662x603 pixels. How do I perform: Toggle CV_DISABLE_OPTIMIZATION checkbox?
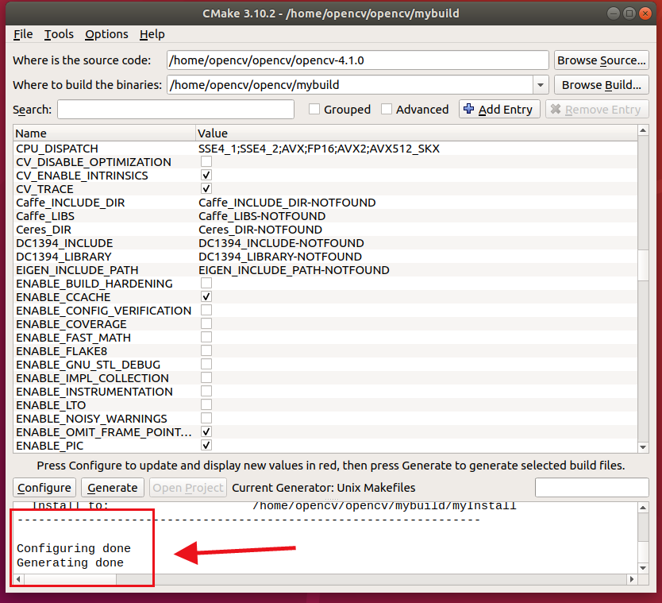click(x=206, y=162)
